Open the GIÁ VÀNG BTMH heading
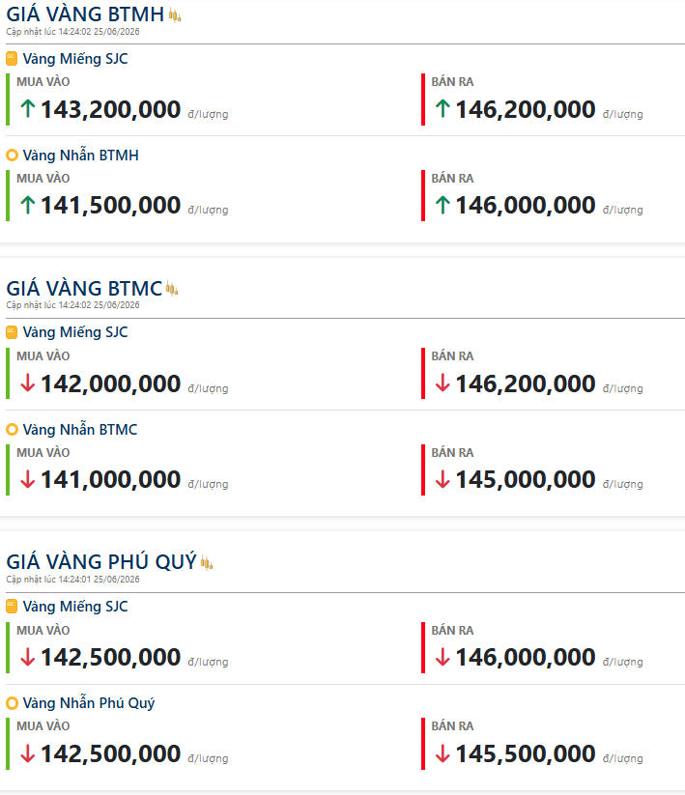The width and height of the screenshot is (685, 795). coord(85,14)
